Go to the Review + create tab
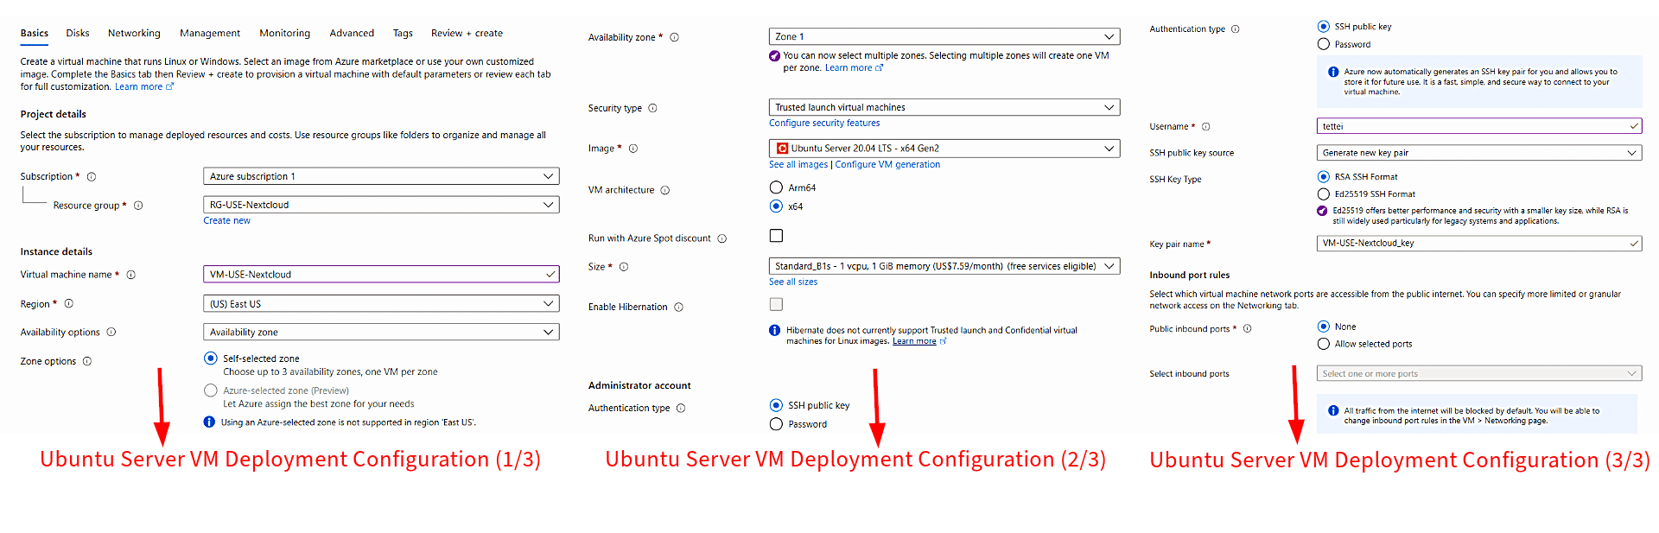 (467, 33)
